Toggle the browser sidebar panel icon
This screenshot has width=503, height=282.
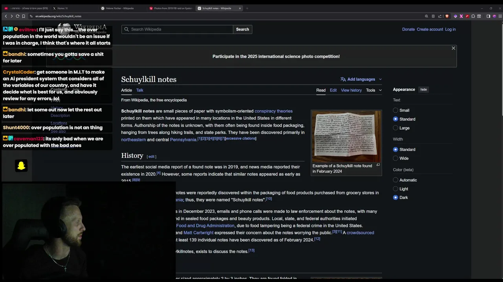tap(488, 16)
